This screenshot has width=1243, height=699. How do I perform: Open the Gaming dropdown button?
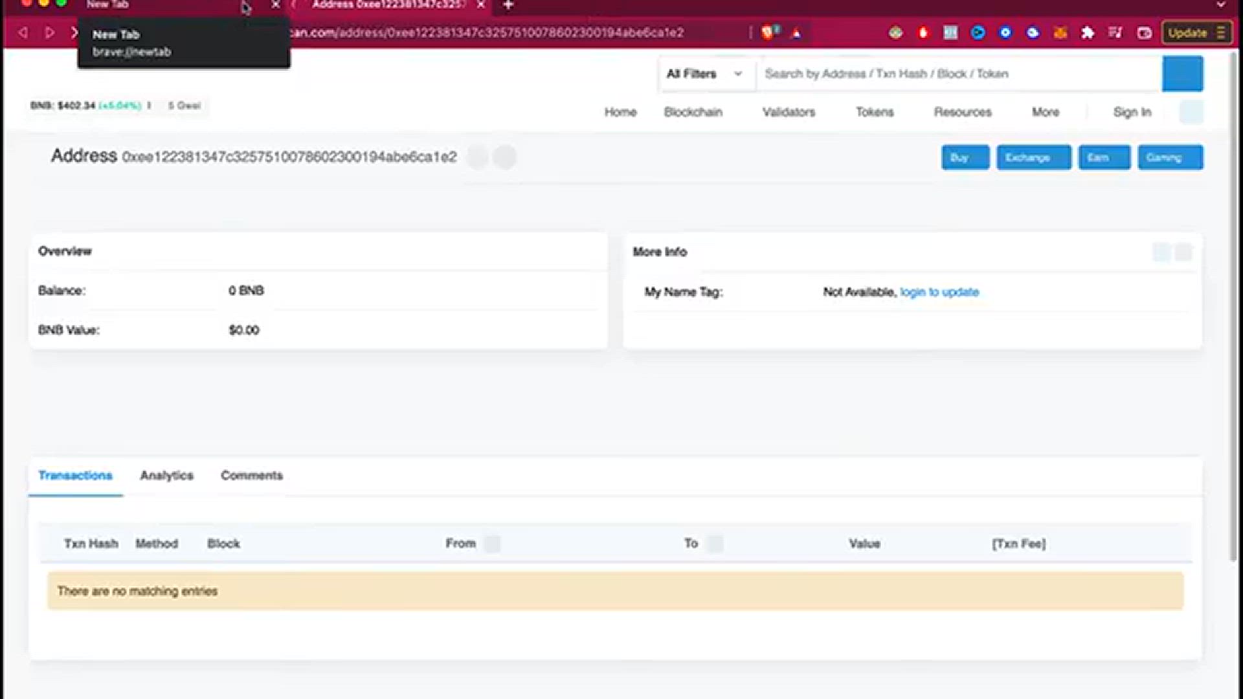[x=1170, y=157]
